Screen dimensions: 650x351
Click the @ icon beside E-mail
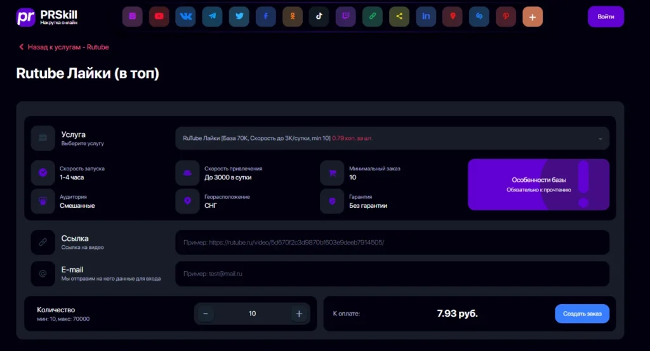click(43, 274)
